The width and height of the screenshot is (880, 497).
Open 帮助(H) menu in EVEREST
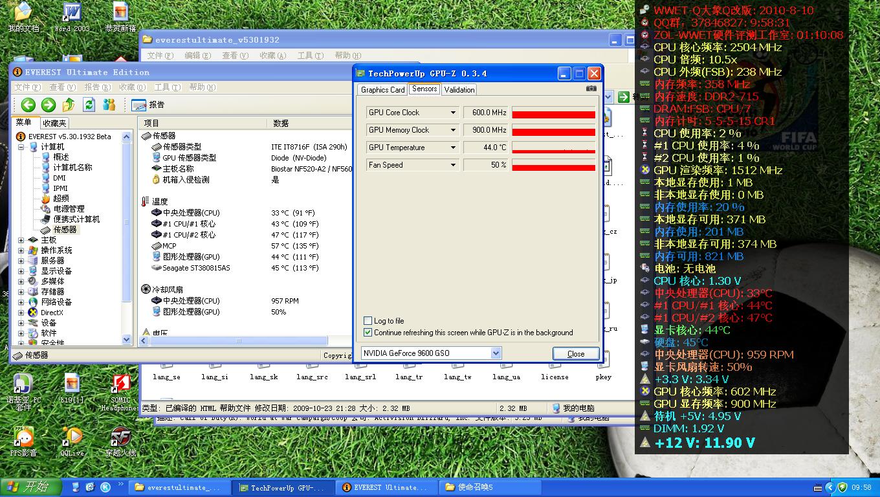202,87
